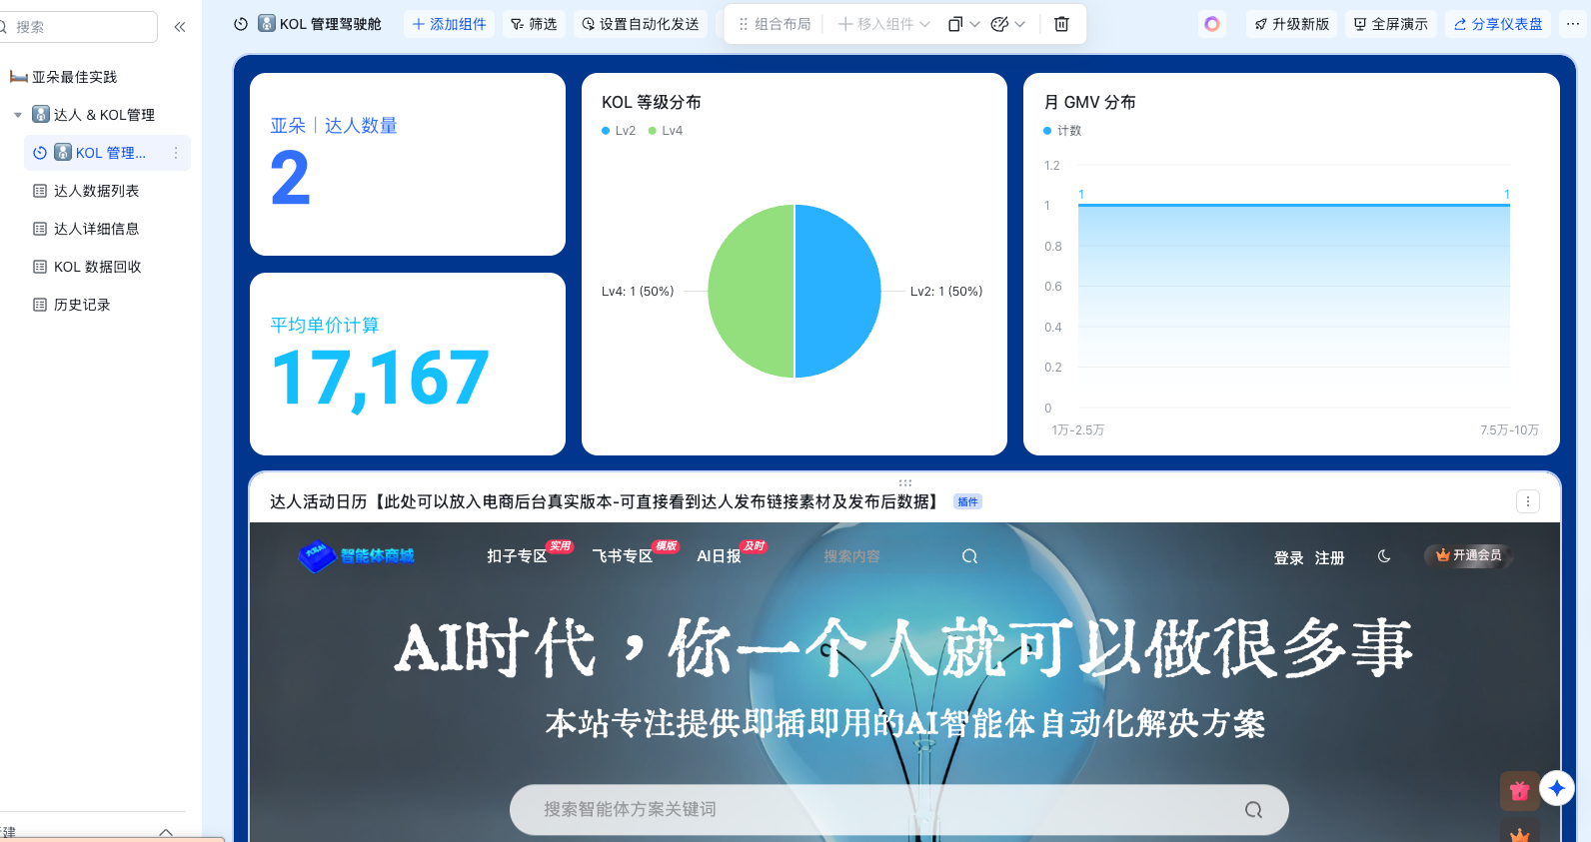Click the 17,167 metric value
1591x842 pixels.
click(x=380, y=380)
